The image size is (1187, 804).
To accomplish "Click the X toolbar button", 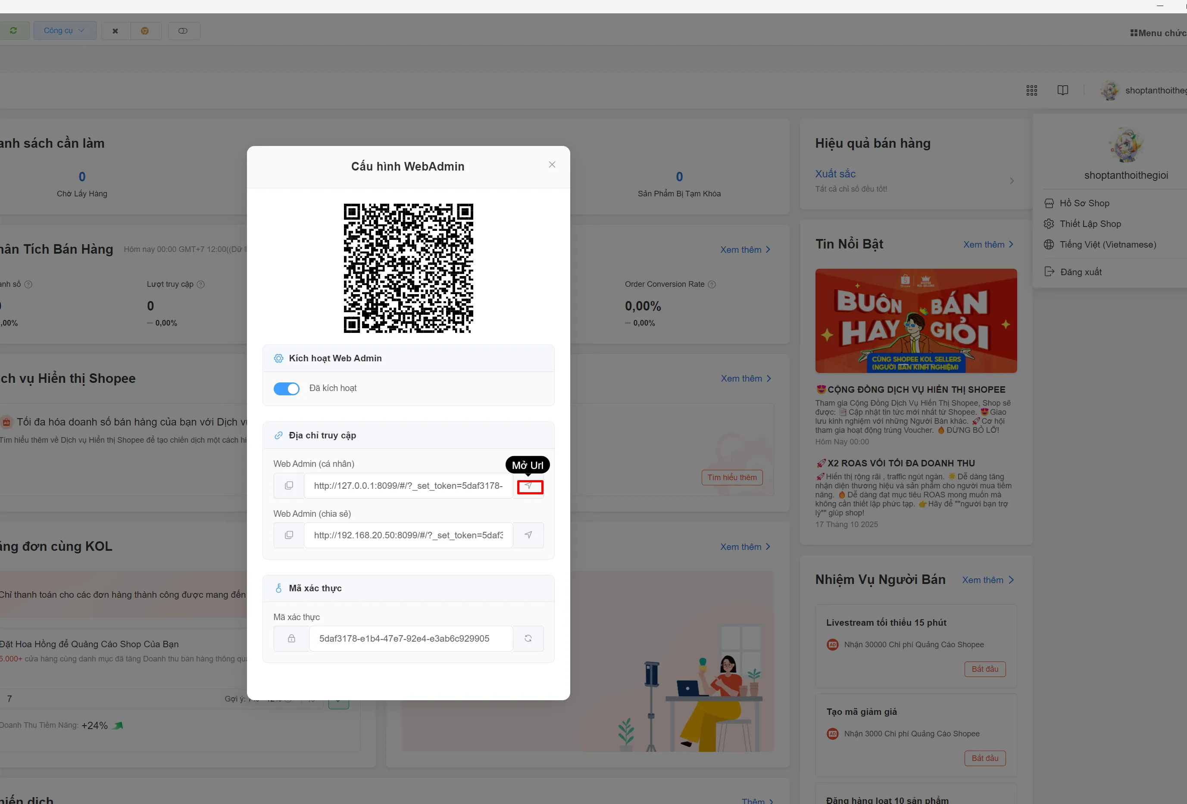I will click(116, 31).
